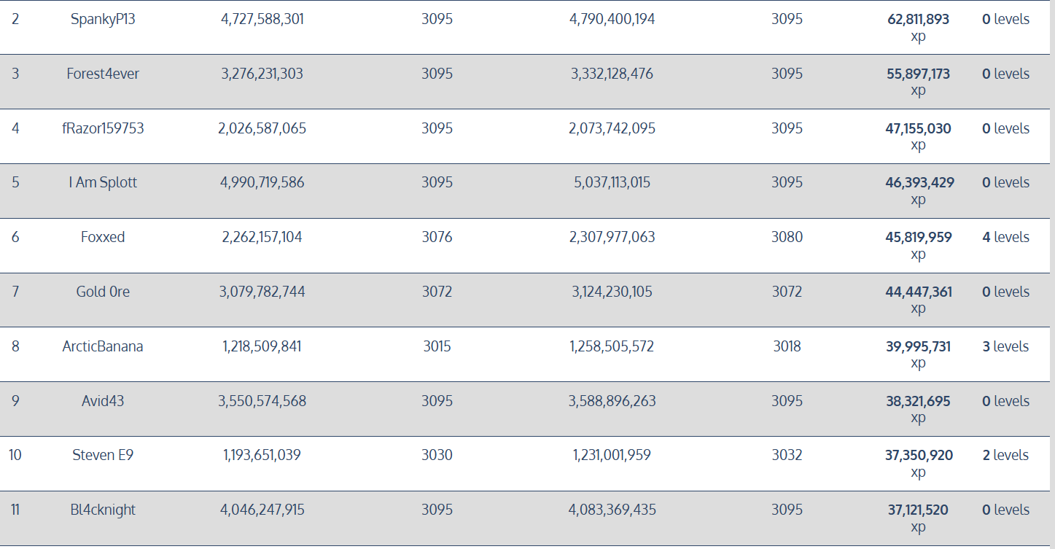Viewport: 1055px width, 549px height.
Task: Click start level 3015 for ArcticBanana
Action: 437,346
